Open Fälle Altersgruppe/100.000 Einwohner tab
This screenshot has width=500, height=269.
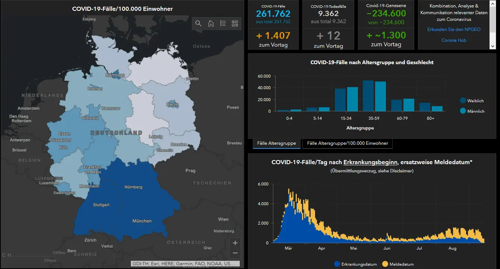[x=348, y=143]
